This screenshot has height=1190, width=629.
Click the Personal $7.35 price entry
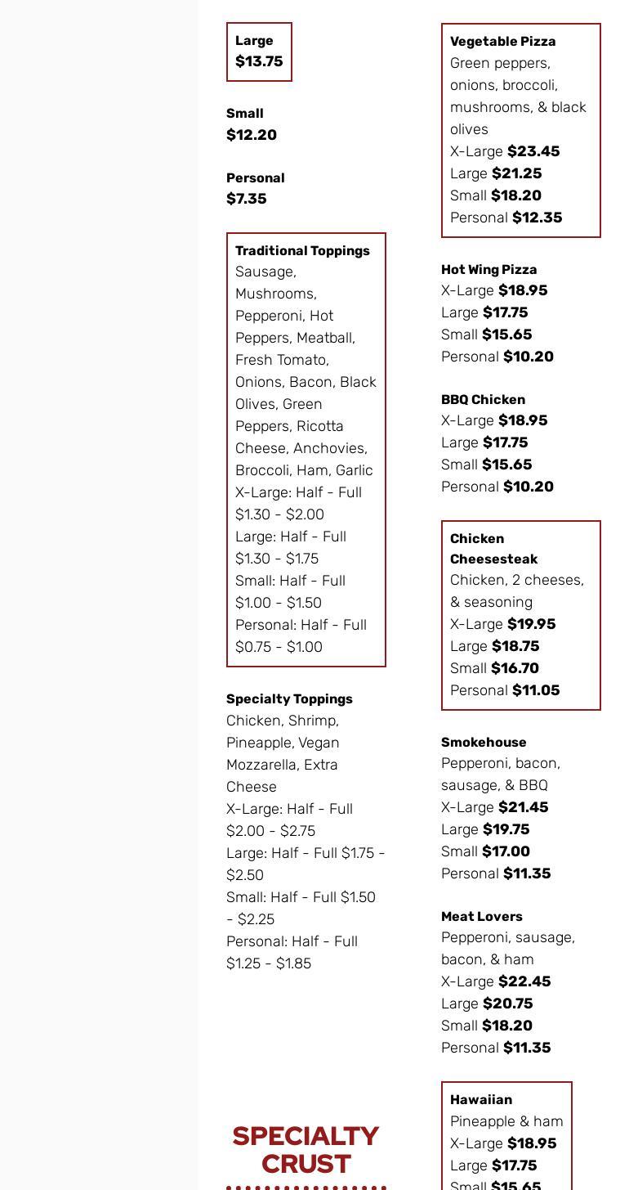point(255,188)
